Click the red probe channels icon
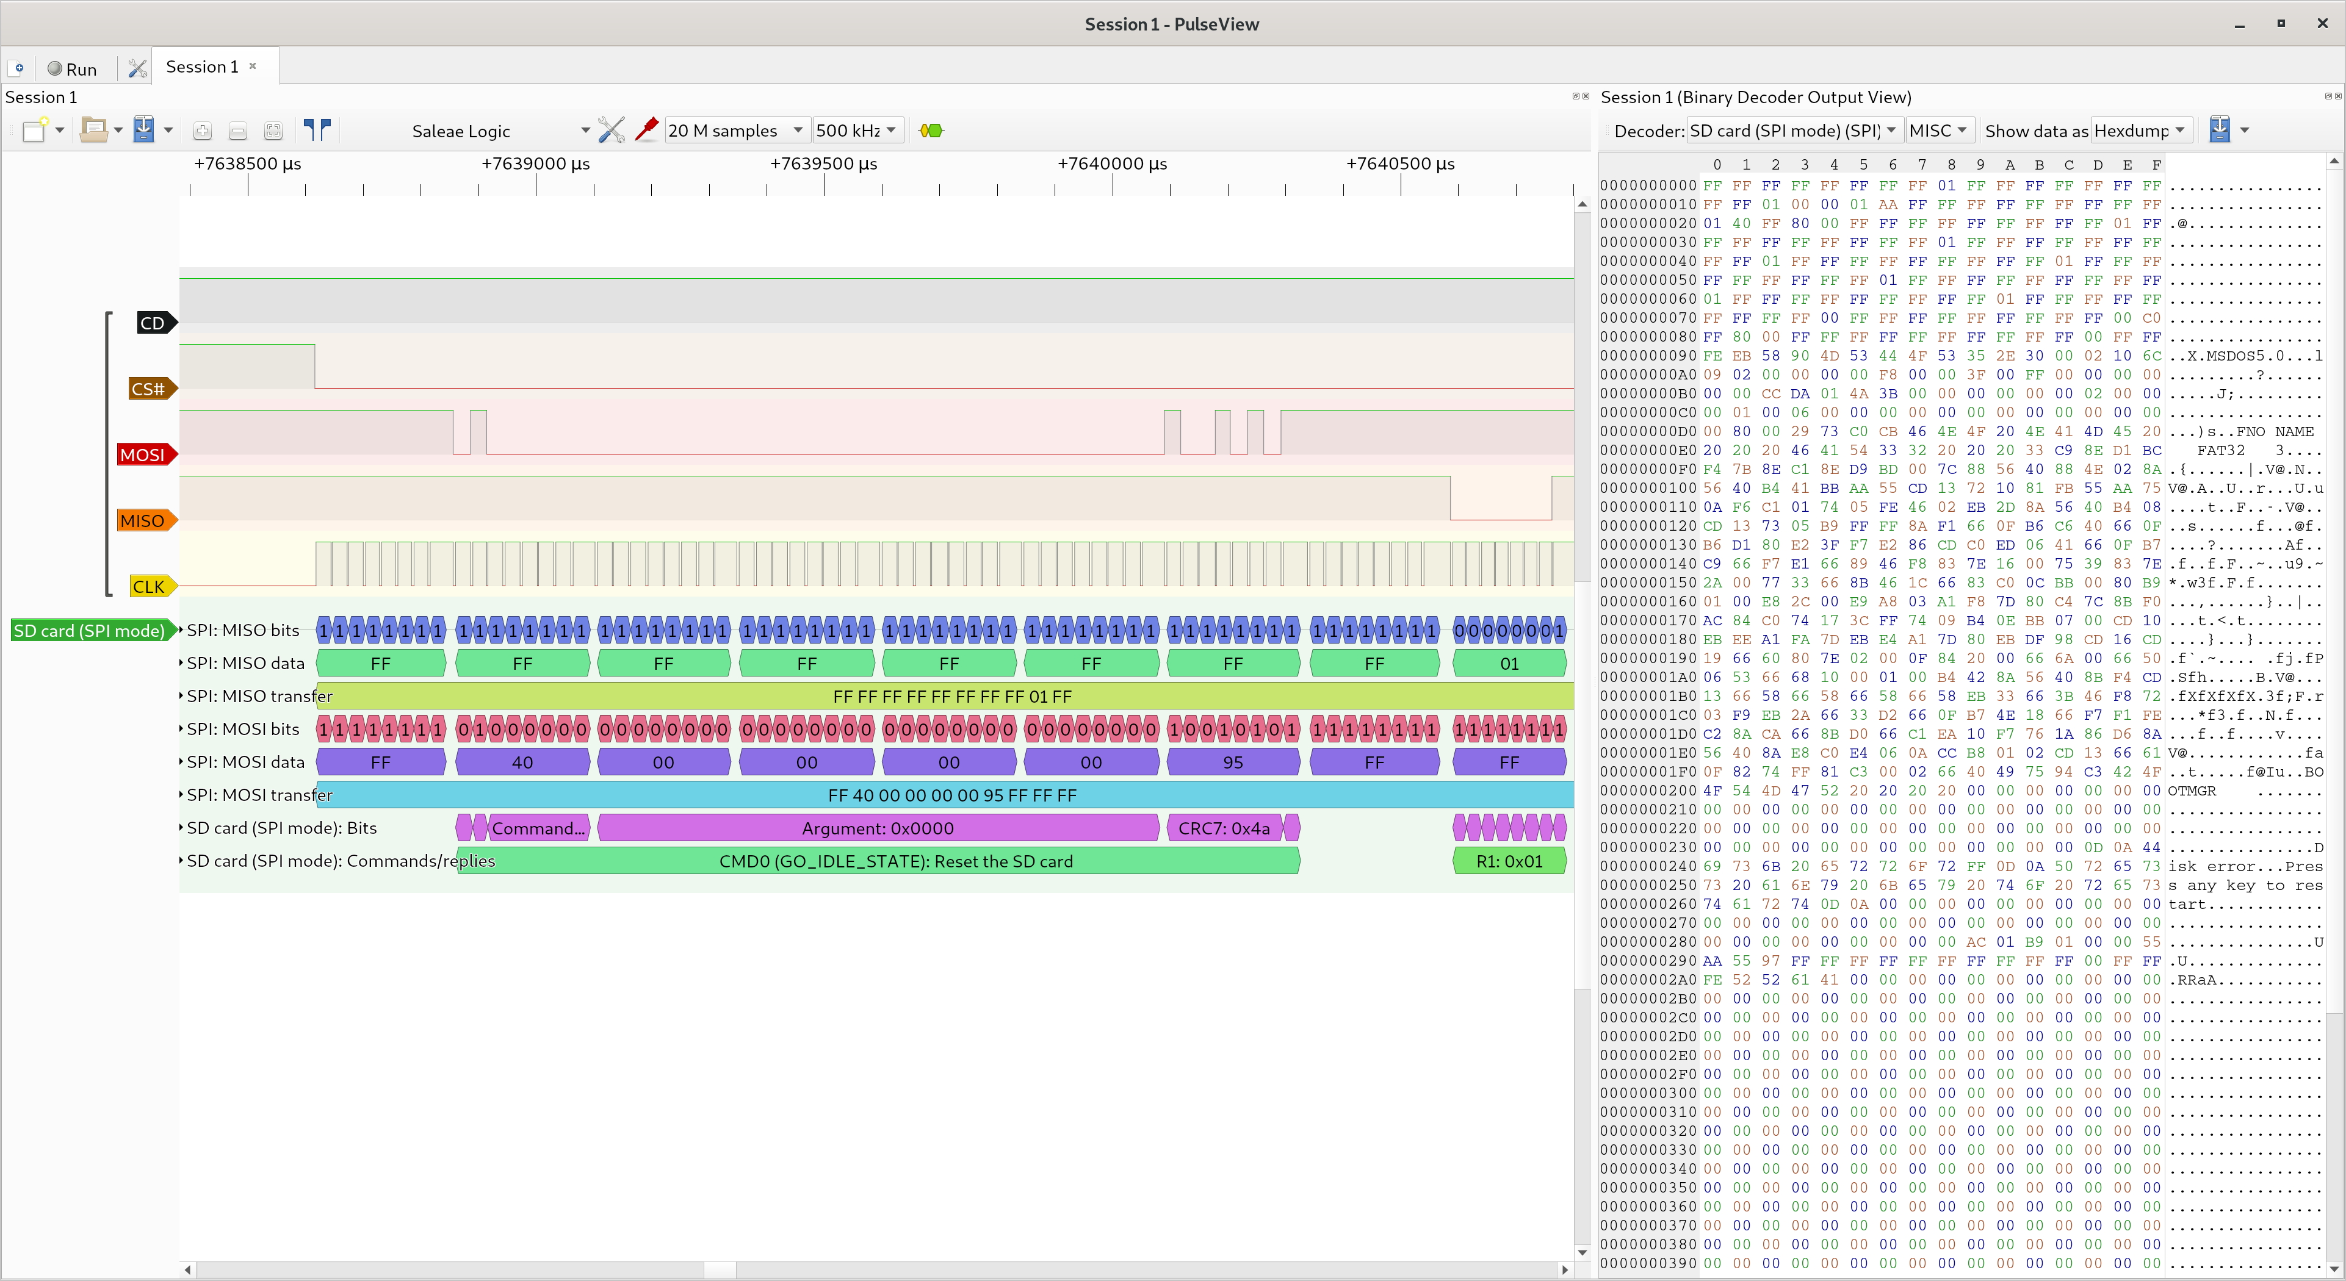This screenshot has height=1281, width=2346. 646,130
